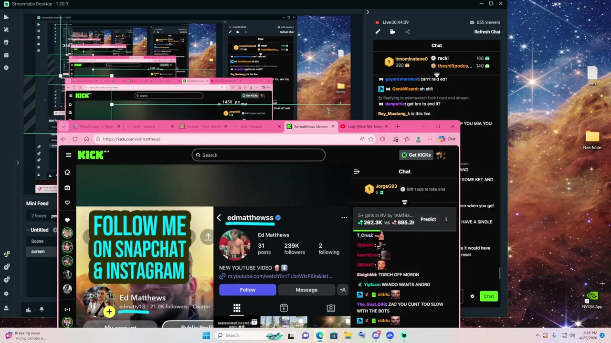Click Refresh Chat in Streamlabs

(487, 32)
